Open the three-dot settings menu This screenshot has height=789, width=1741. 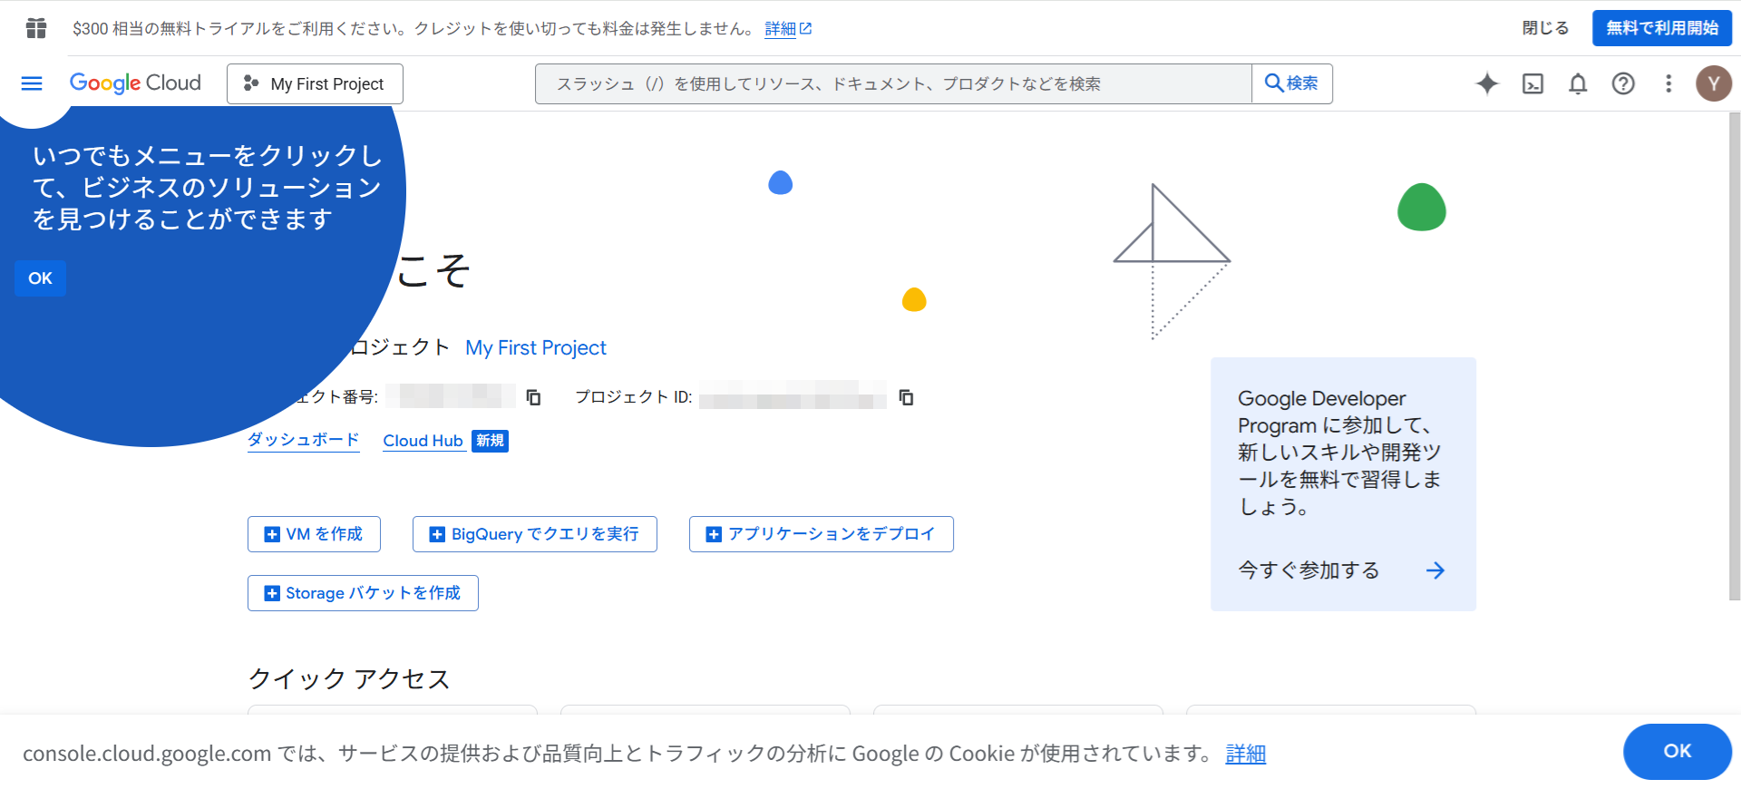point(1668,83)
